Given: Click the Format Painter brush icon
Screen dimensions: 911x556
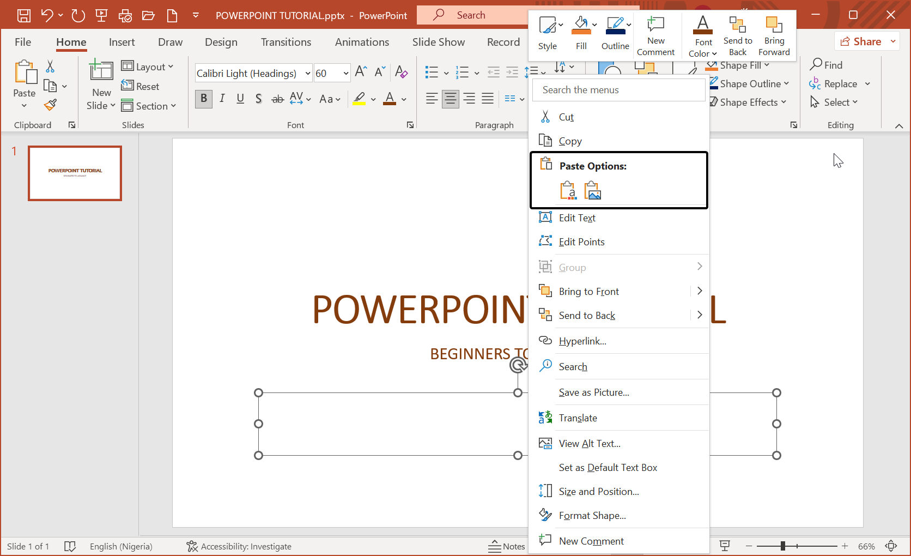Looking at the screenshot, I should (x=51, y=105).
